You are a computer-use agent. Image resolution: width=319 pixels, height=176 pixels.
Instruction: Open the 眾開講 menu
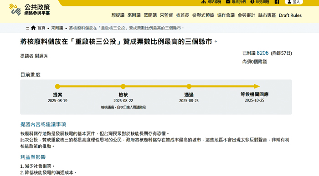tap(150, 15)
